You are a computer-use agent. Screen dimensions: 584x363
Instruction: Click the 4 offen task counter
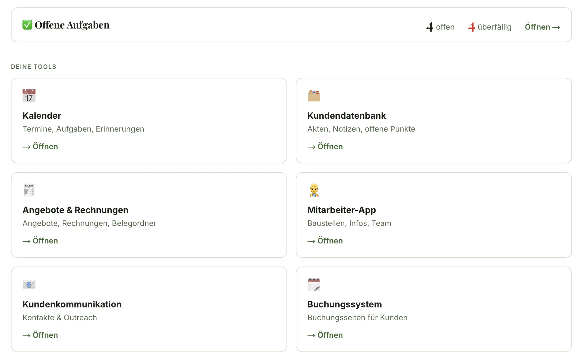click(440, 27)
